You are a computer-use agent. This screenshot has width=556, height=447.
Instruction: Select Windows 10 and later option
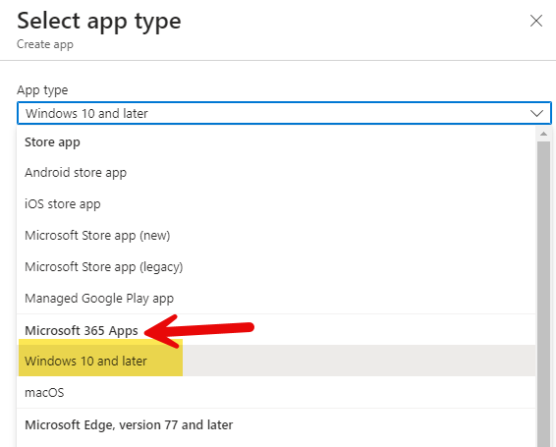(x=276, y=361)
